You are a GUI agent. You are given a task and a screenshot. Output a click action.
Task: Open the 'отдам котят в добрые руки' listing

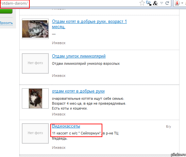coord(78,91)
